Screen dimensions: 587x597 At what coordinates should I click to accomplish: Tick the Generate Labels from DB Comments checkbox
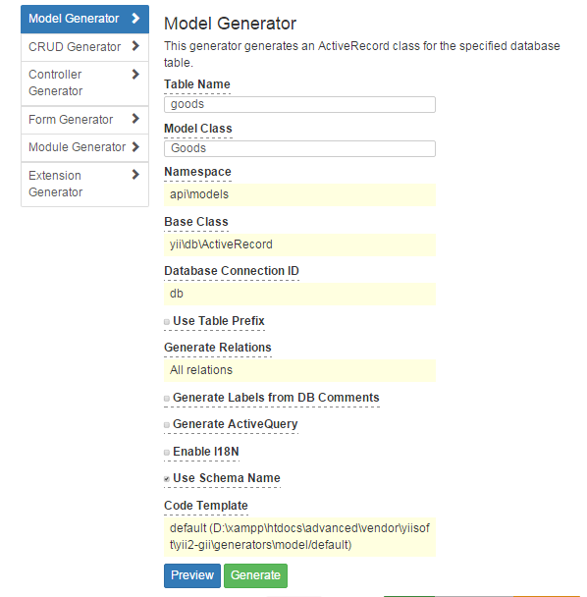coord(167,399)
